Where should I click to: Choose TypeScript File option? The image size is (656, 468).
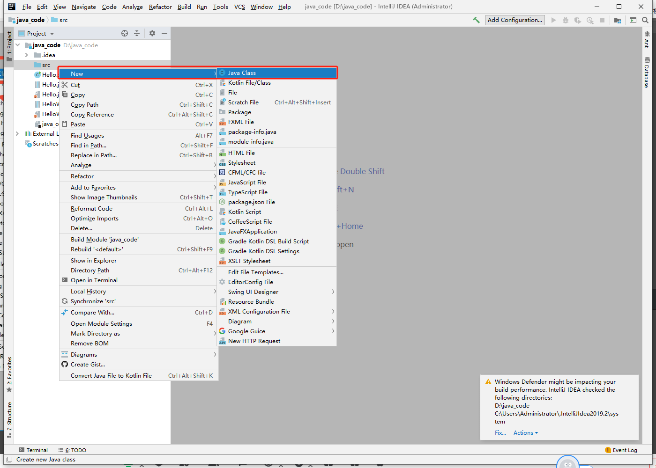pyautogui.click(x=277, y=192)
